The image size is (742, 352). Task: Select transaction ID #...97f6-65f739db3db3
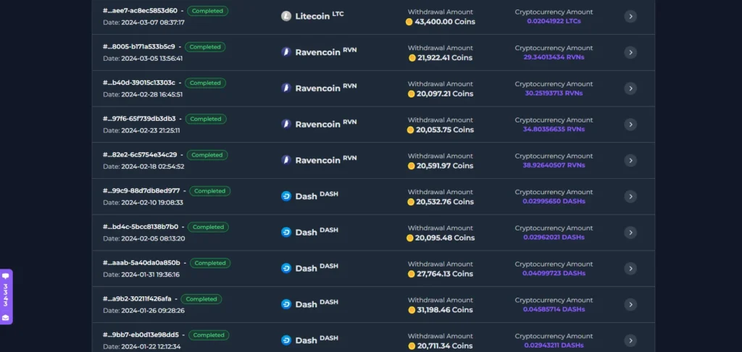(x=139, y=118)
